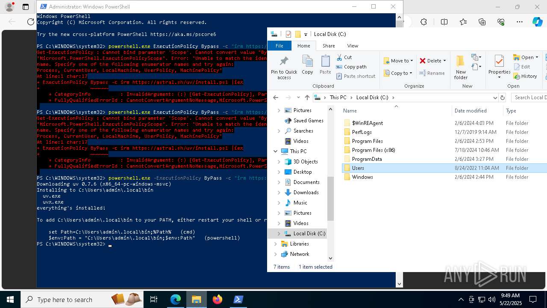Screen dimensions: 547x308
Task: Click Rename in Organize group
Action: point(432,73)
